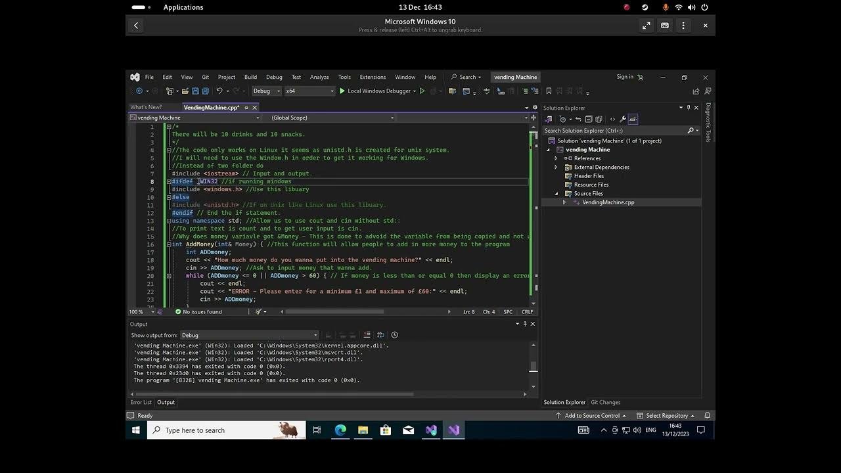The width and height of the screenshot is (841, 473).
Task: Click the clock timestamp icon in Output toolbar
Action: [394, 335]
